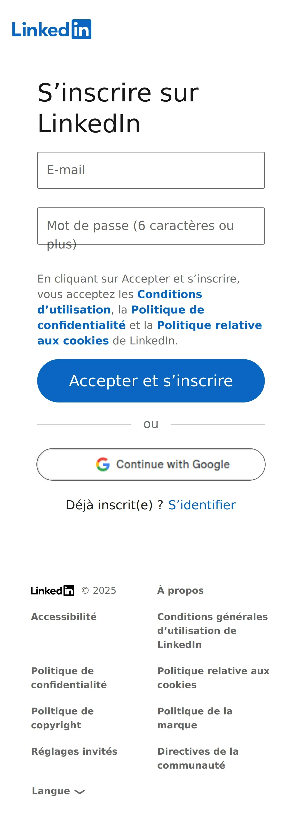Open the S'identifier sign-in link
The width and height of the screenshot is (302, 822).
[202, 505]
